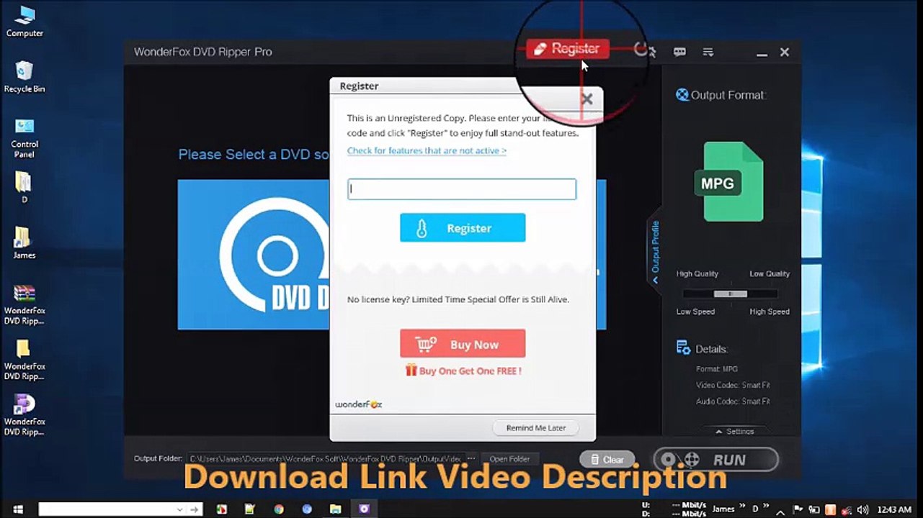
Task: Open the James folder desktop icon
Action: pos(24,242)
